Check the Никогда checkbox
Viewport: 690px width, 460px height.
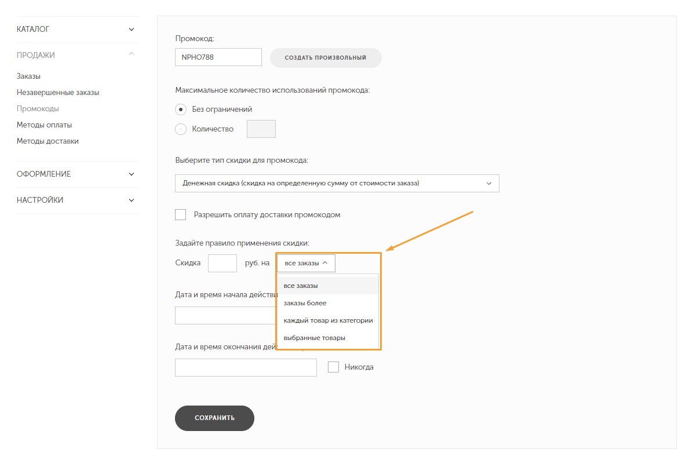point(334,367)
